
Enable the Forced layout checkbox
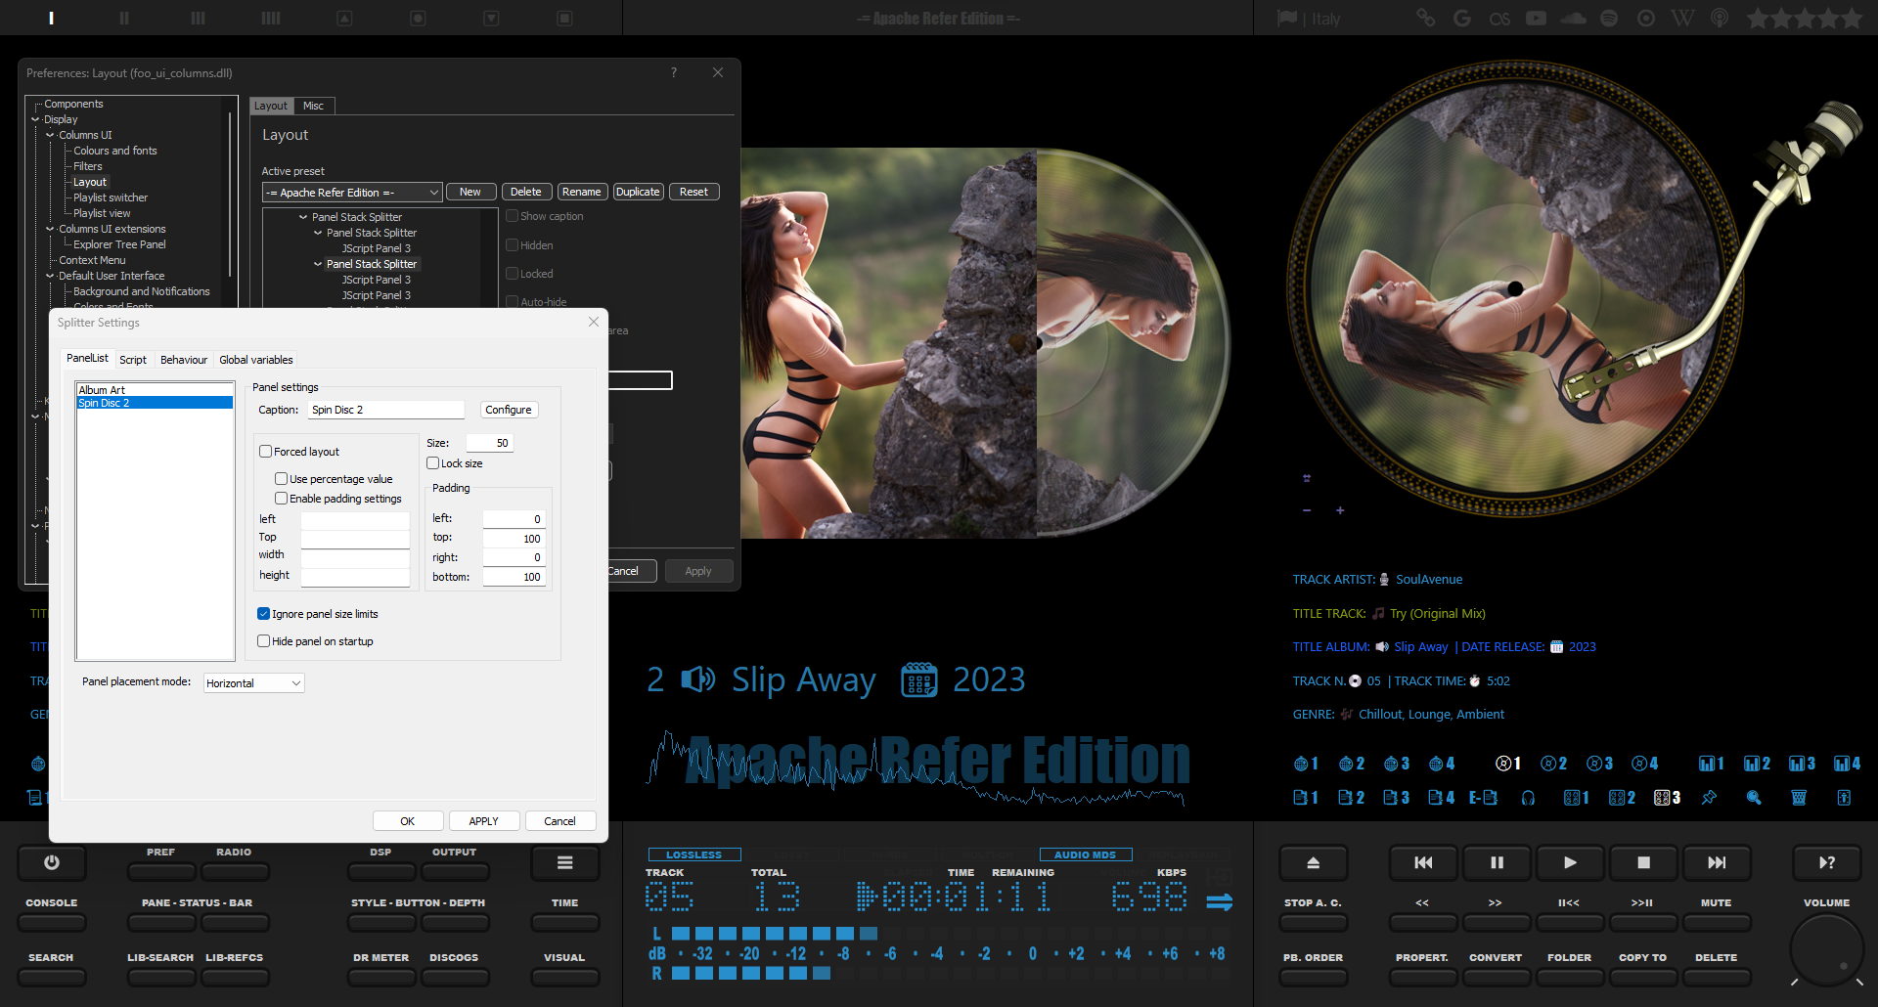tap(265, 452)
